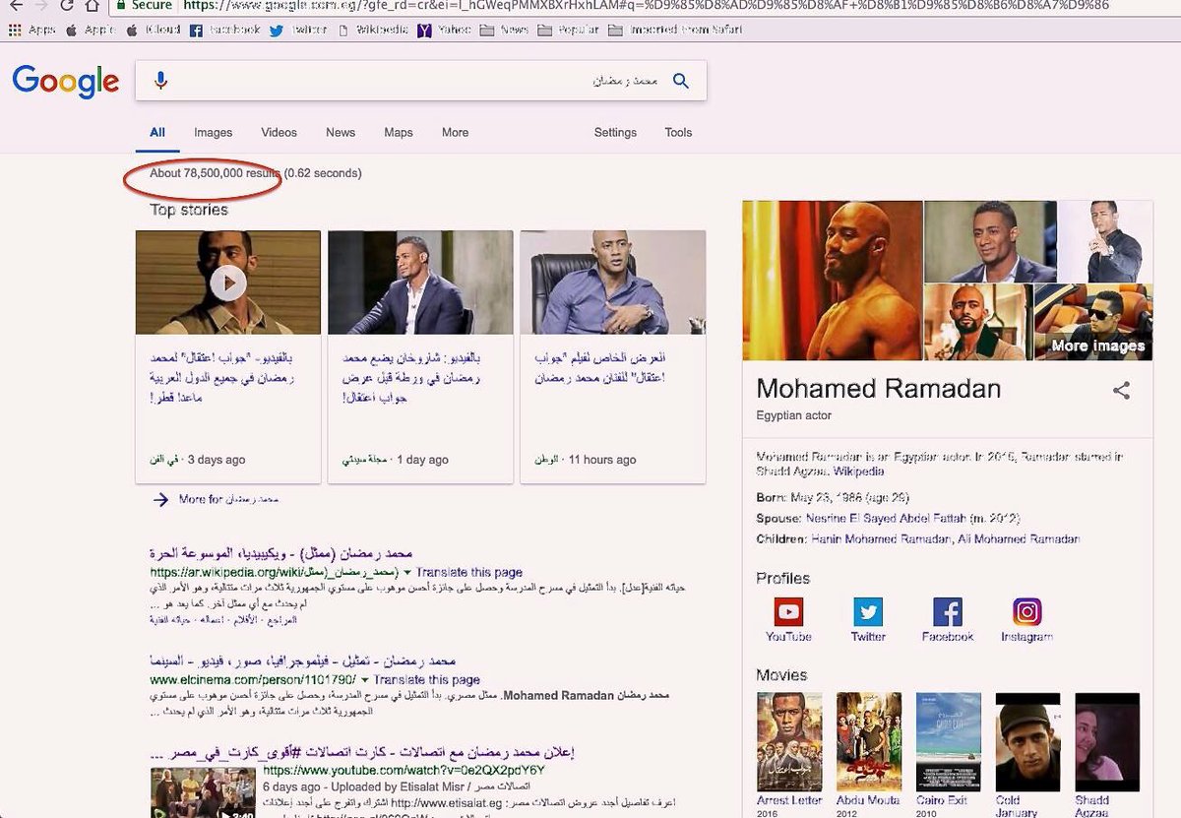The width and height of the screenshot is (1181, 818).
Task: Open Imported from Safari bookmarks folder
Action: (674, 30)
